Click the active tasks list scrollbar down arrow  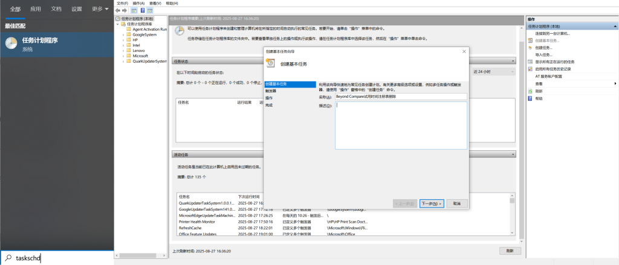512,234
